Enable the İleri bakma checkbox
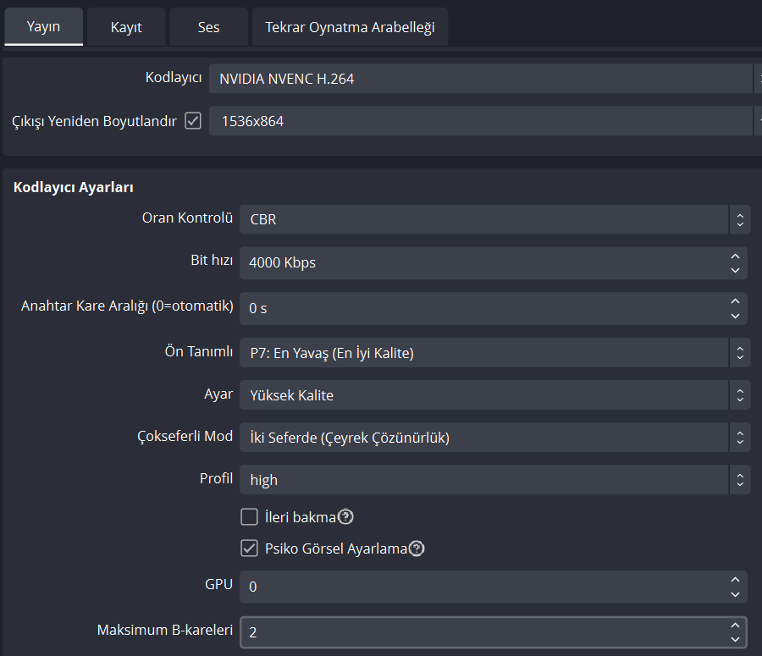The image size is (762, 656). (x=249, y=517)
